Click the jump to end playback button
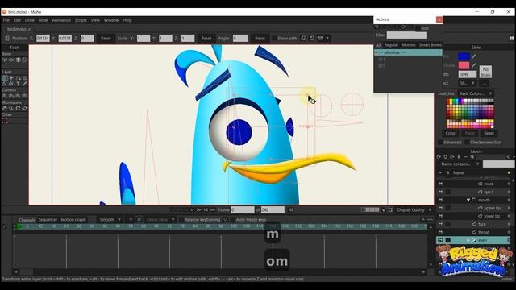 213,209
